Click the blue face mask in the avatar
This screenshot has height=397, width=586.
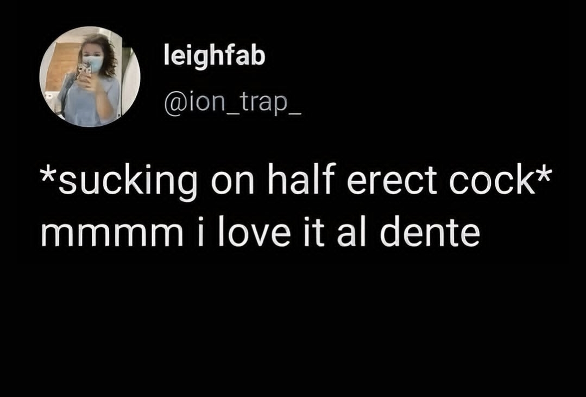pyautogui.click(x=93, y=64)
